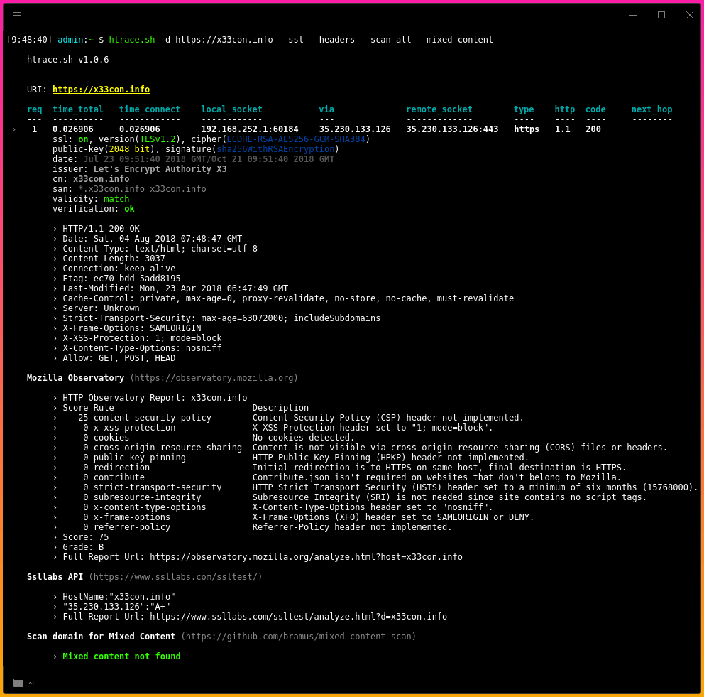Open the Mozilla Observatory Full Report Url

(x=306, y=557)
